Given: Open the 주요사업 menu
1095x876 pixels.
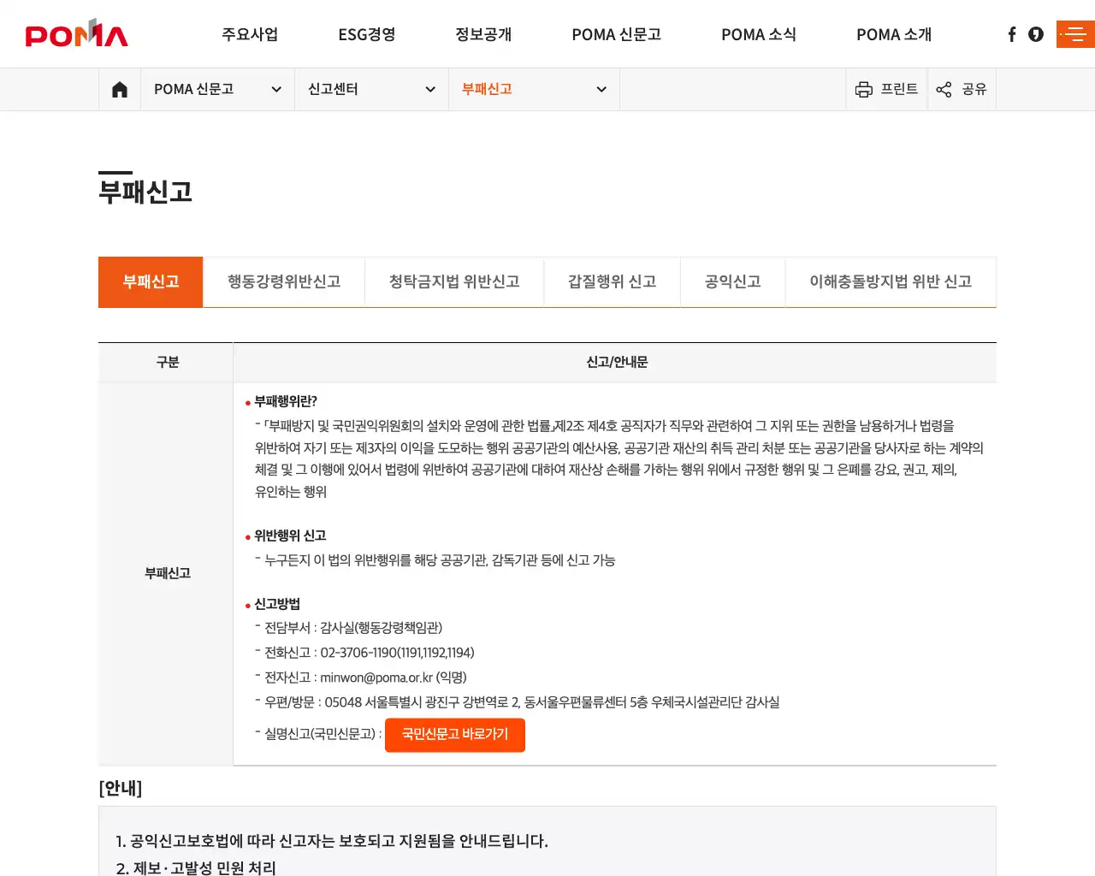Looking at the screenshot, I should click(250, 34).
